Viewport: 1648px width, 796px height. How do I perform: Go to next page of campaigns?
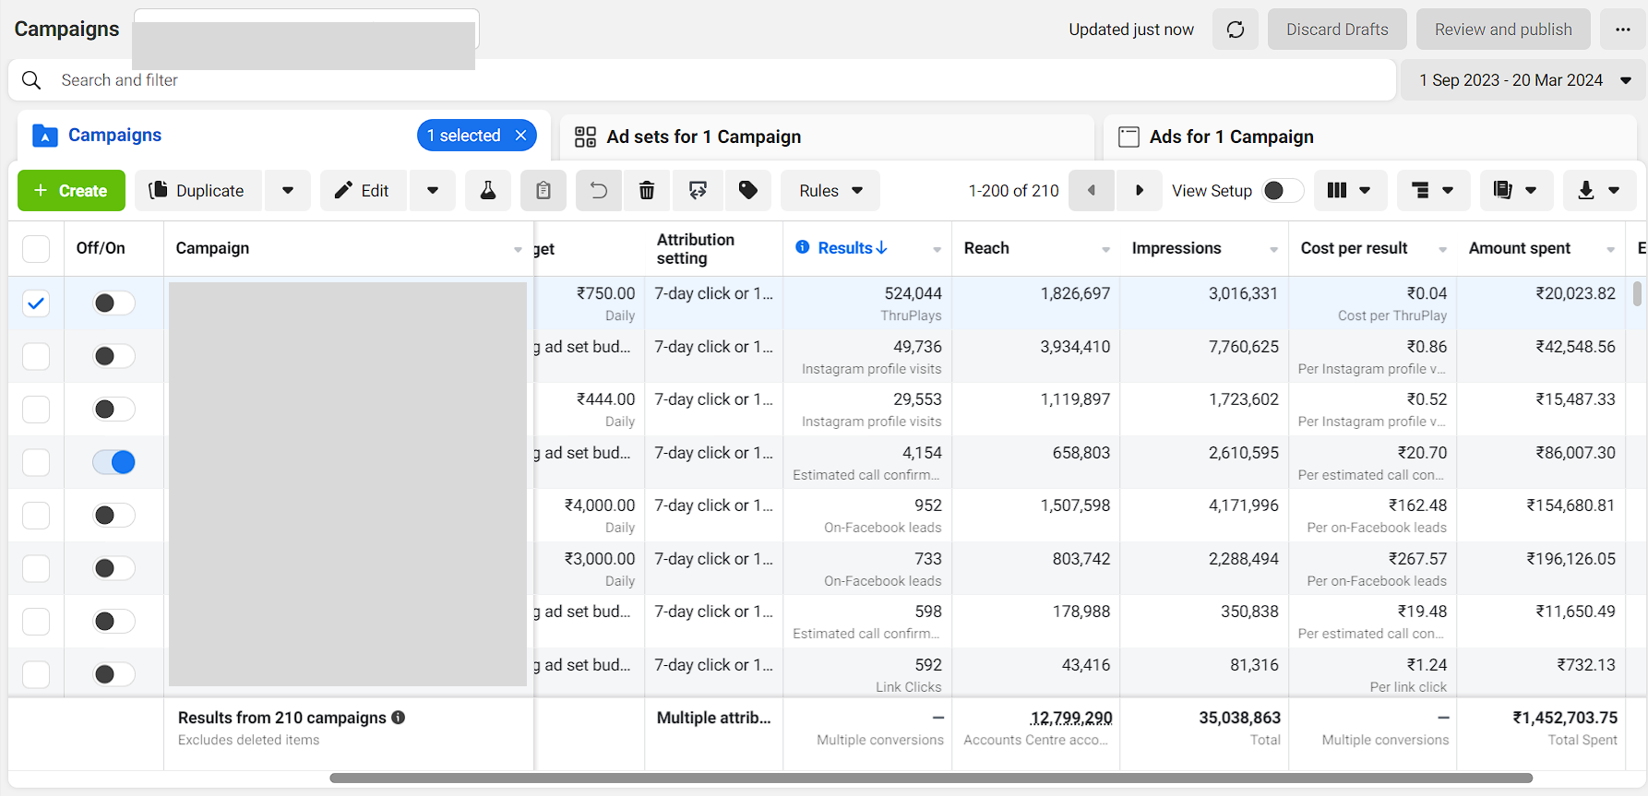click(1139, 191)
